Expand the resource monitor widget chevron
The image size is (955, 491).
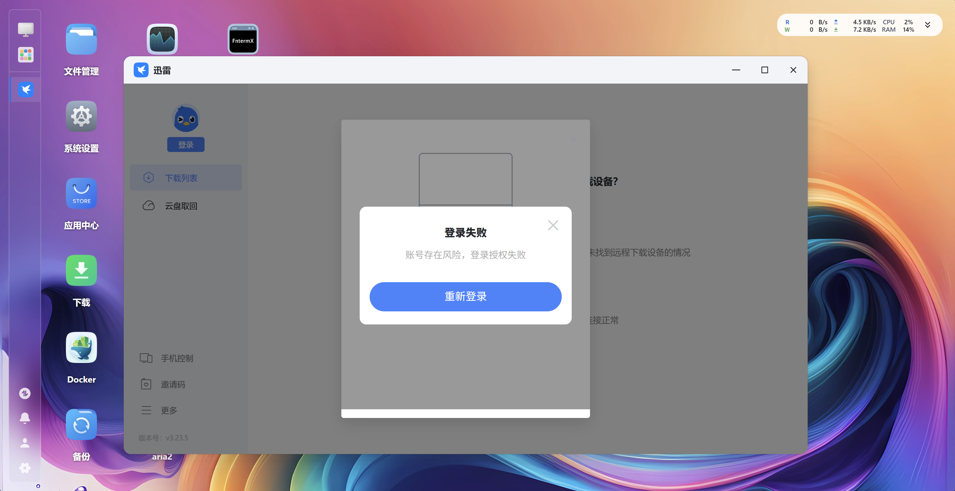pyautogui.click(x=927, y=25)
